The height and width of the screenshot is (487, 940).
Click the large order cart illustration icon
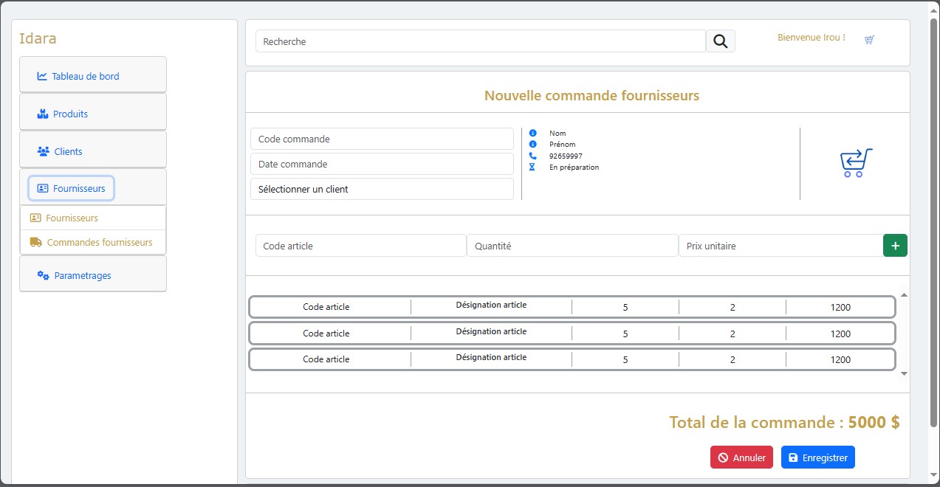[x=854, y=162]
